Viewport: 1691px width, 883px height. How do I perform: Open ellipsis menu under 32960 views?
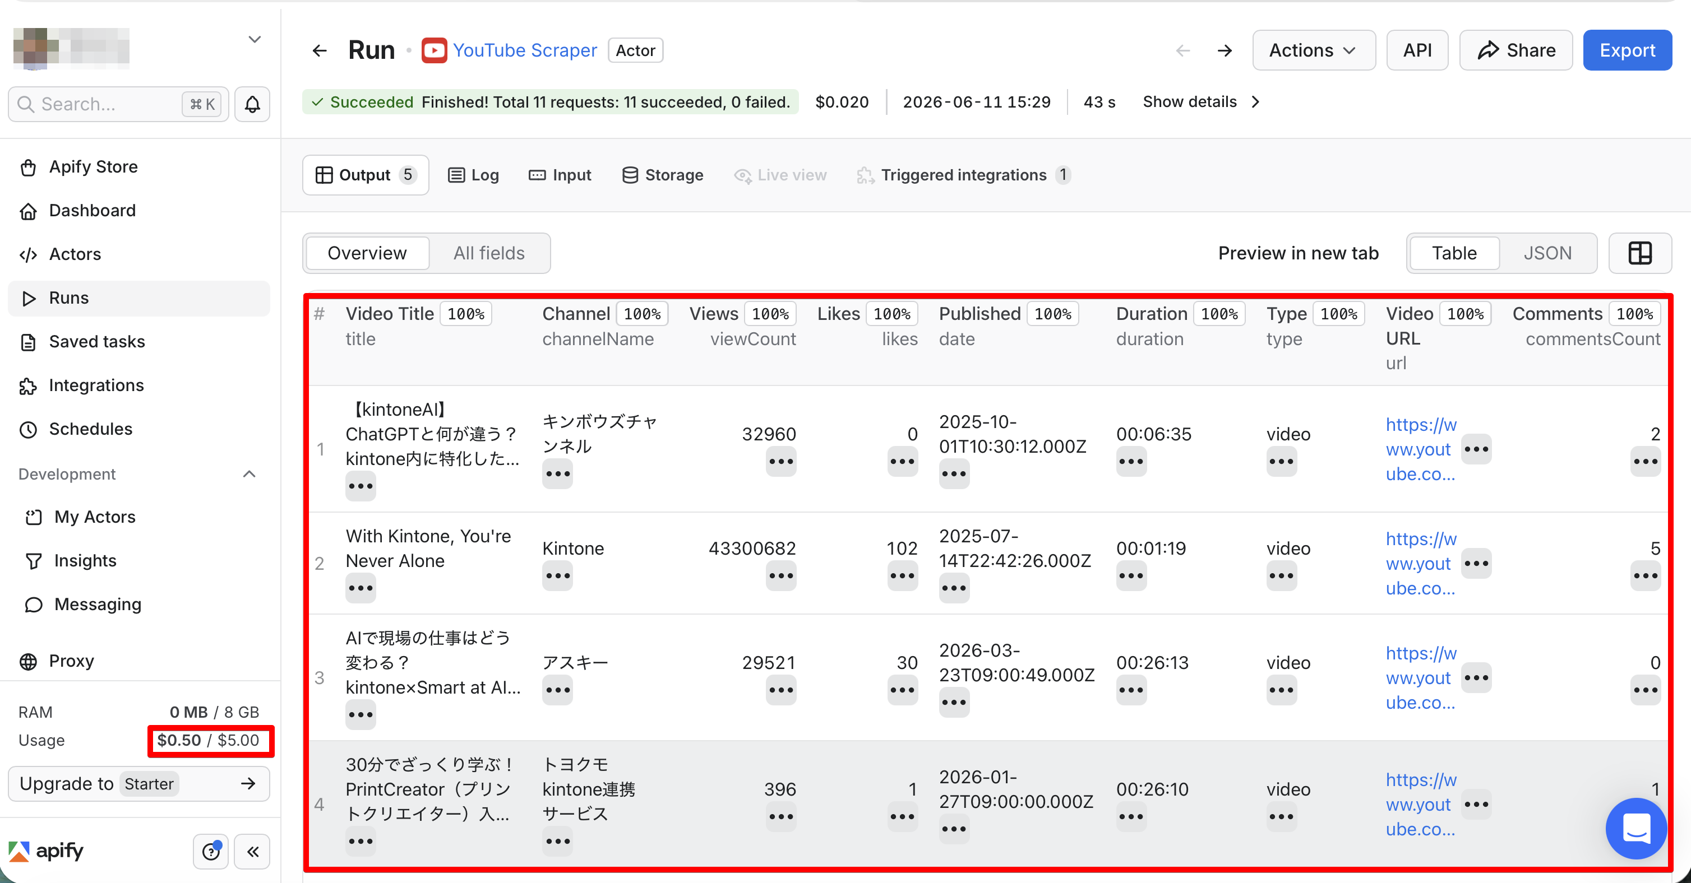[780, 461]
